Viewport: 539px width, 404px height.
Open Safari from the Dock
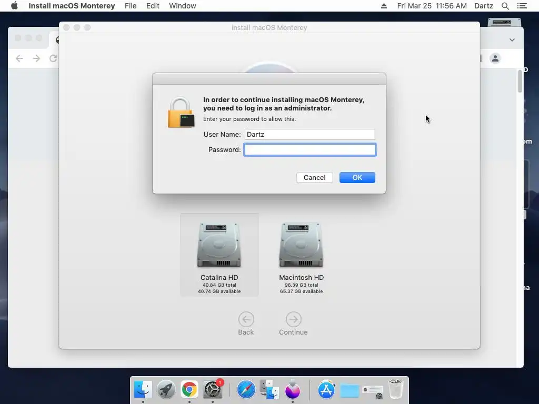[x=246, y=390]
